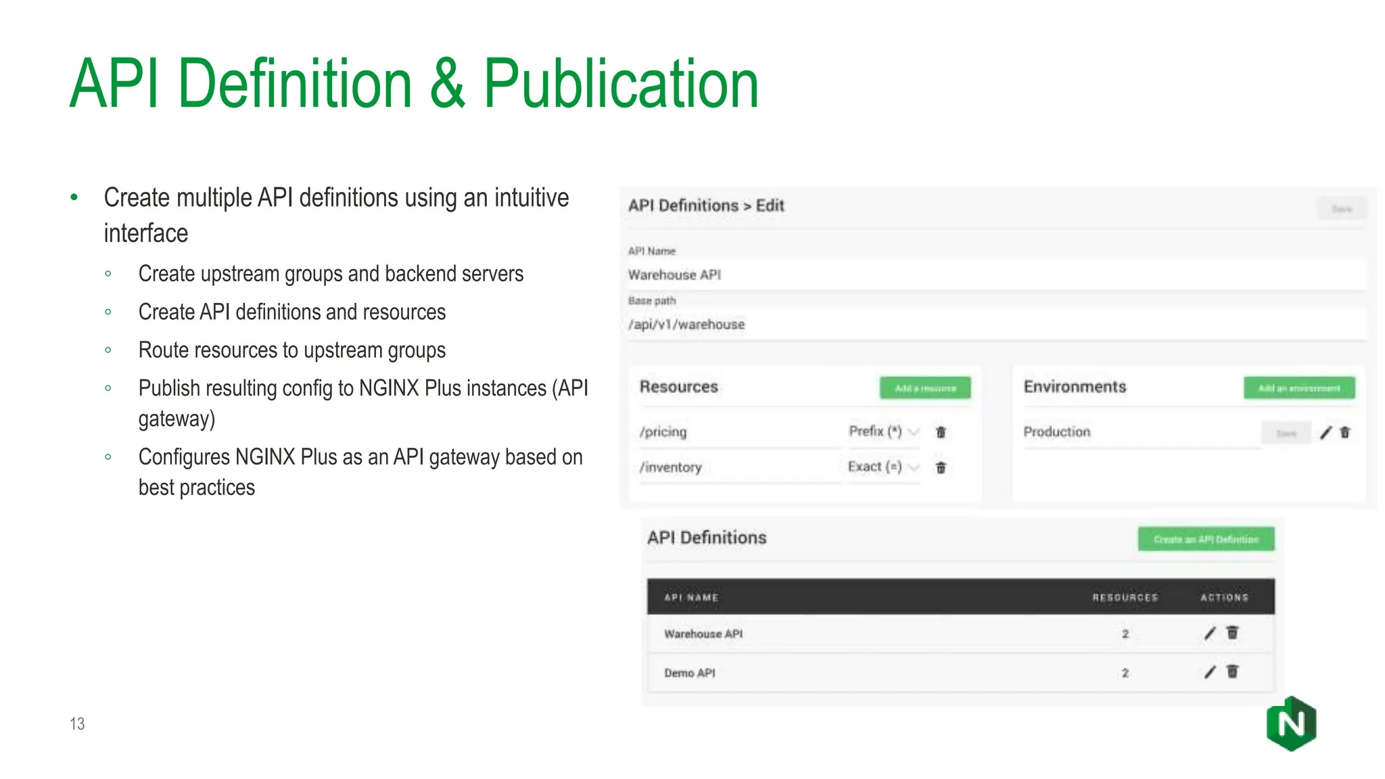The height and width of the screenshot is (779, 1385).
Task: Click the Production environment name field
Action: point(1142,432)
